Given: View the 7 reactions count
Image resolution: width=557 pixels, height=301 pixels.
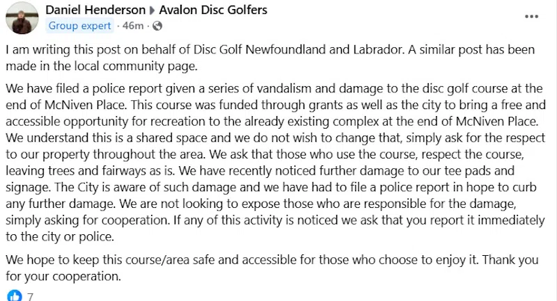Looking at the screenshot, I should (x=30, y=295).
